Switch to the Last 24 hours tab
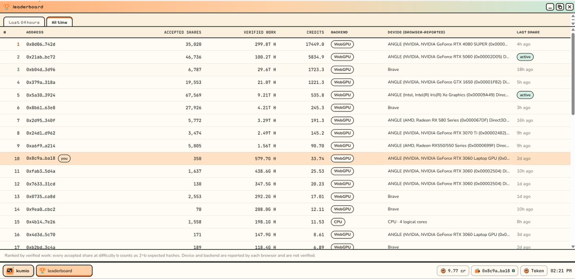 pyautogui.click(x=24, y=22)
